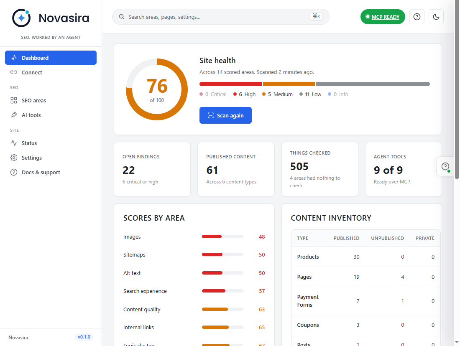Click the '0 Info' legend entry
The width and height of the screenshot is (460, 346).
[338, 94]
